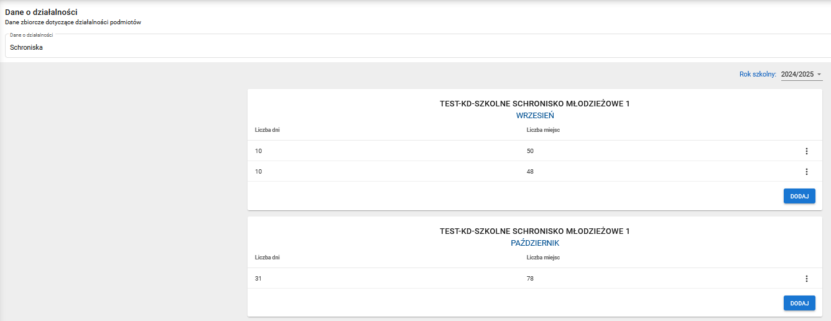Open three-dot menu for October's 78-places row
Image resolution: width=831 pixels, height=321 pixels.
click(806, 279)
